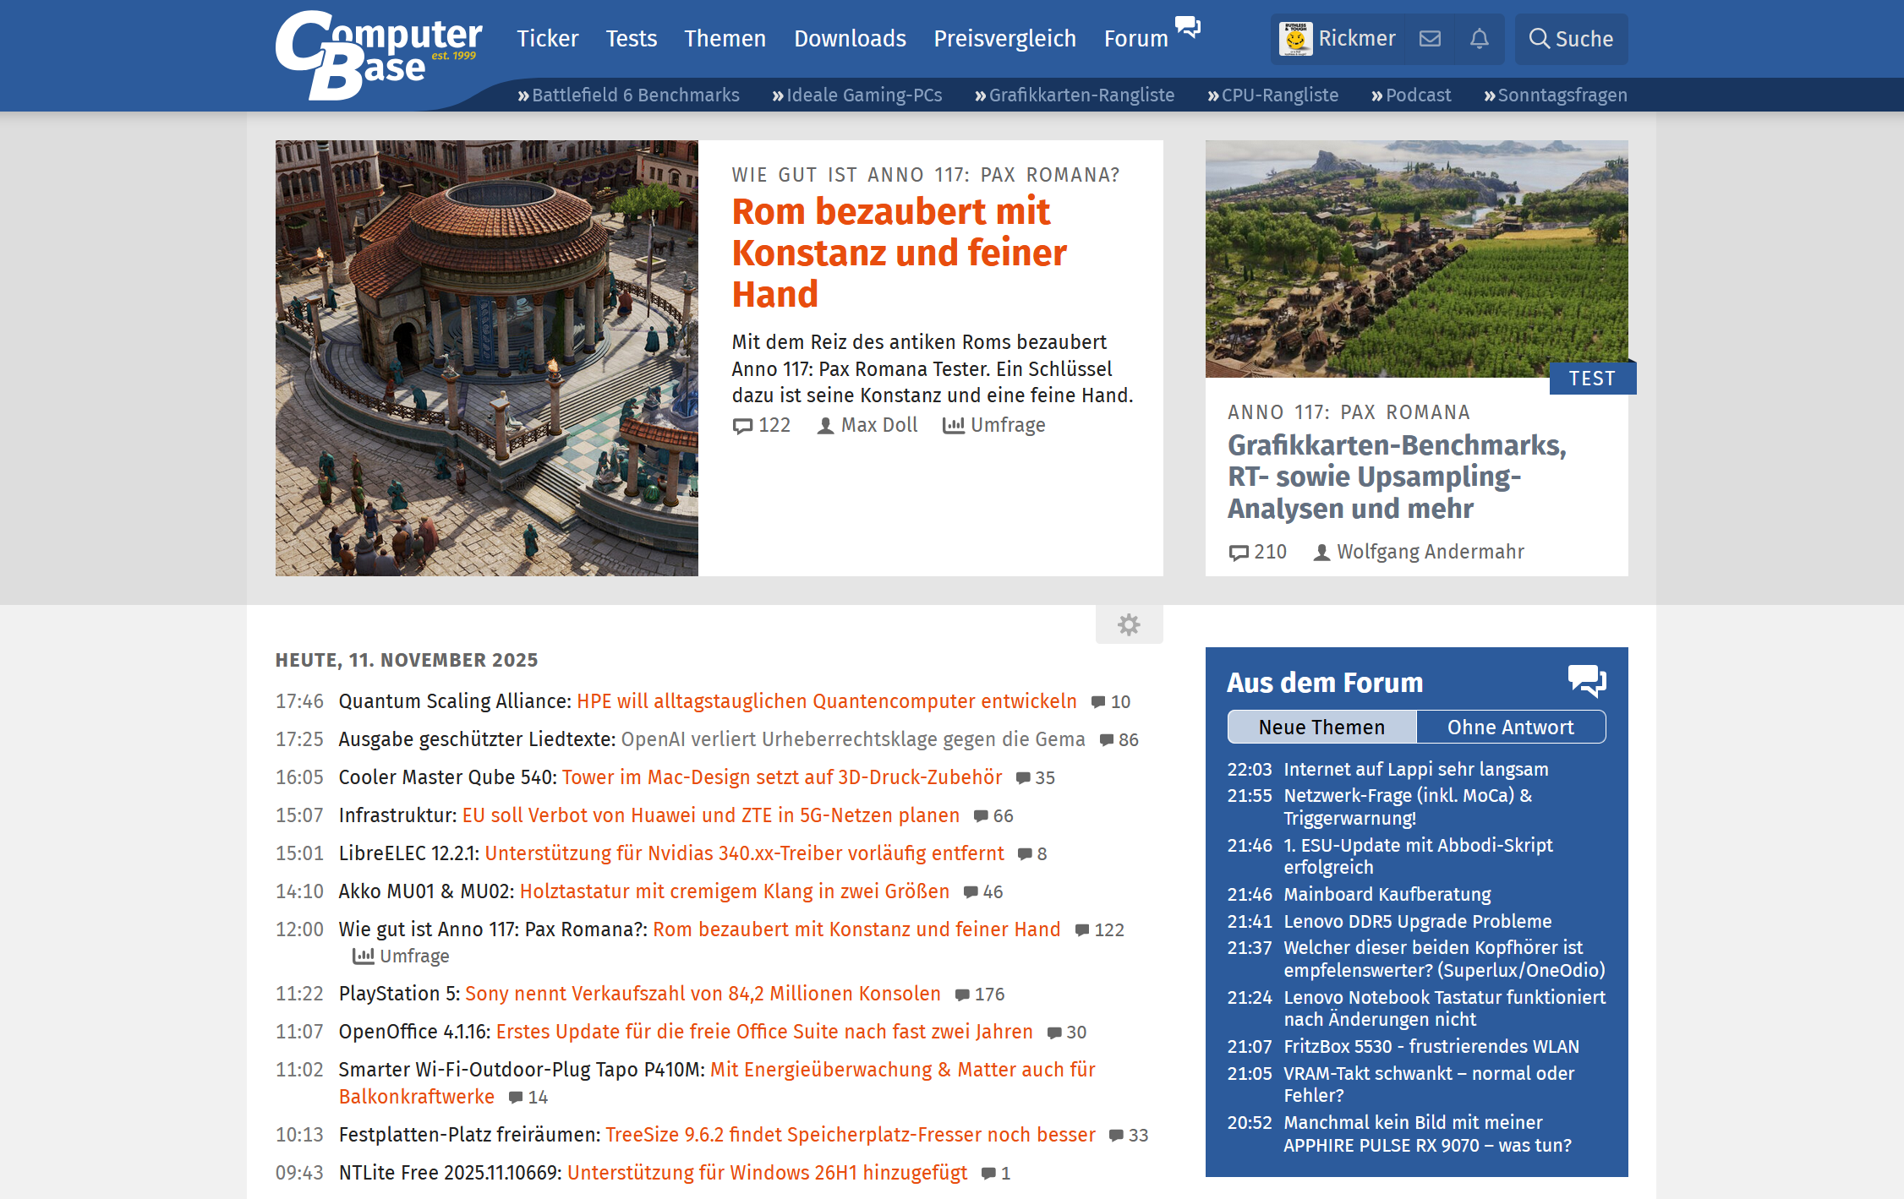1904x1199 pixels.
Task: Open the 46 comments on Akko MU01 news
Action: point(983,891)
